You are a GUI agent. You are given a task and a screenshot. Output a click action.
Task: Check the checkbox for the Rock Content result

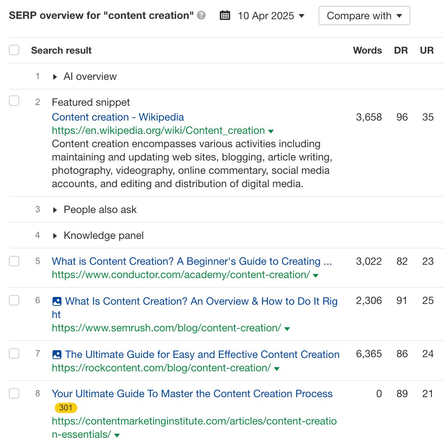(14, 354)
